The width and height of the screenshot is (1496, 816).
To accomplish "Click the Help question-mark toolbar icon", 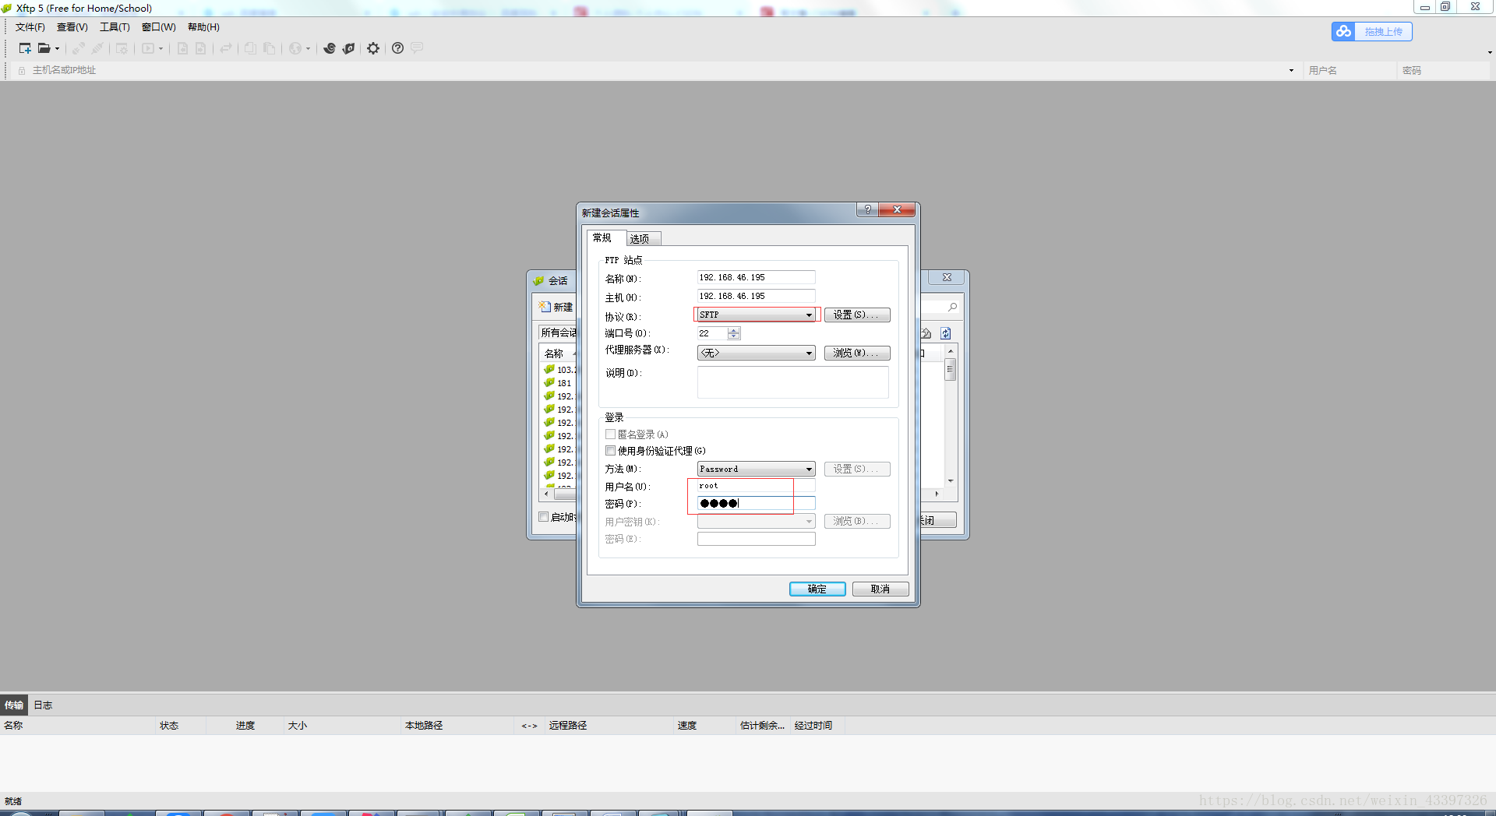I will tap(397, 48).
